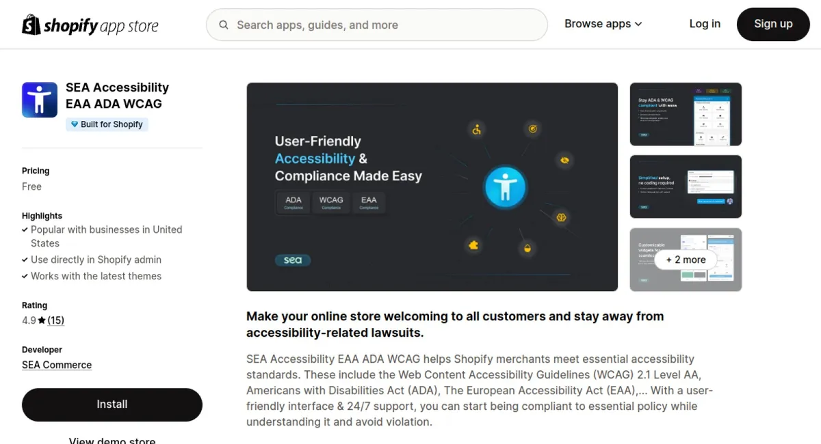Click the Browse apps chevron arrow
The width and height of the screenshot is (821, 444).
tap(638, 24)
